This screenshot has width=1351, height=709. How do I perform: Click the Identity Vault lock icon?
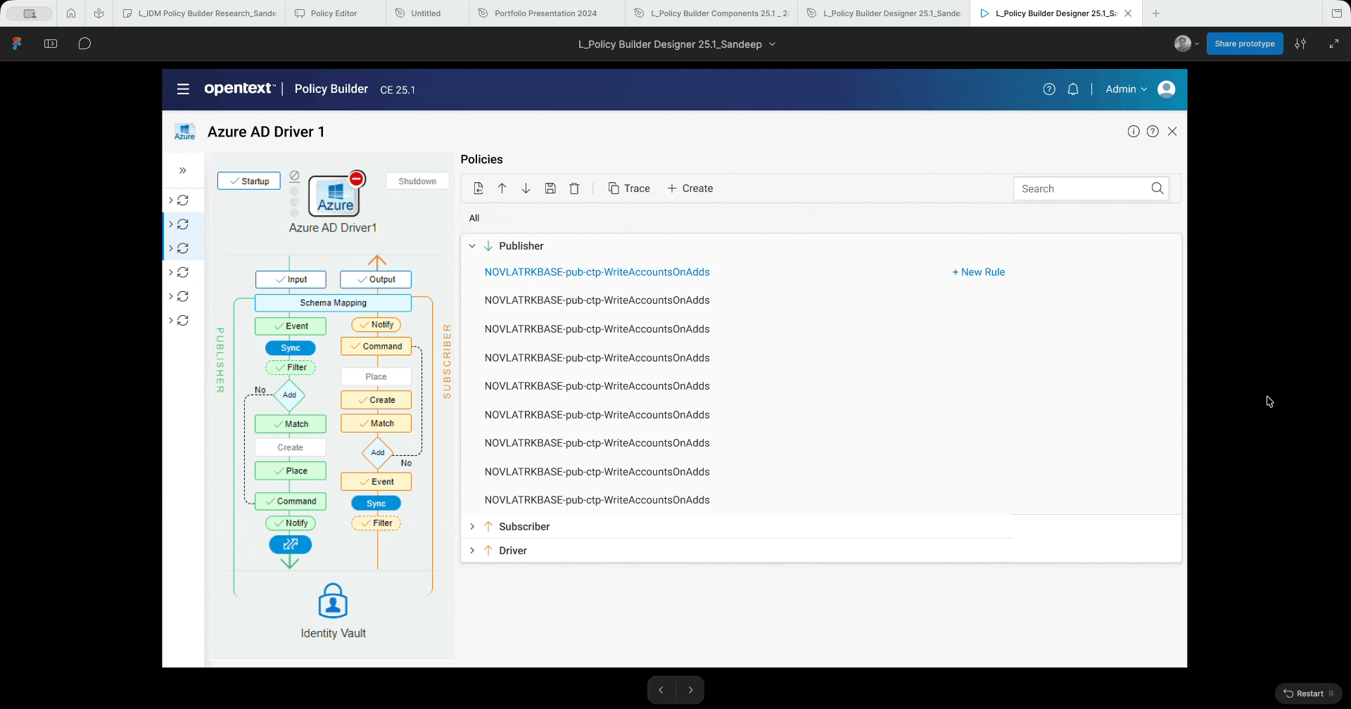pos(333,601)
